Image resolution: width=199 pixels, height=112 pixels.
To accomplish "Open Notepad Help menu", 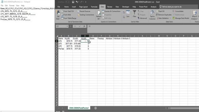I will click(23, 6).
